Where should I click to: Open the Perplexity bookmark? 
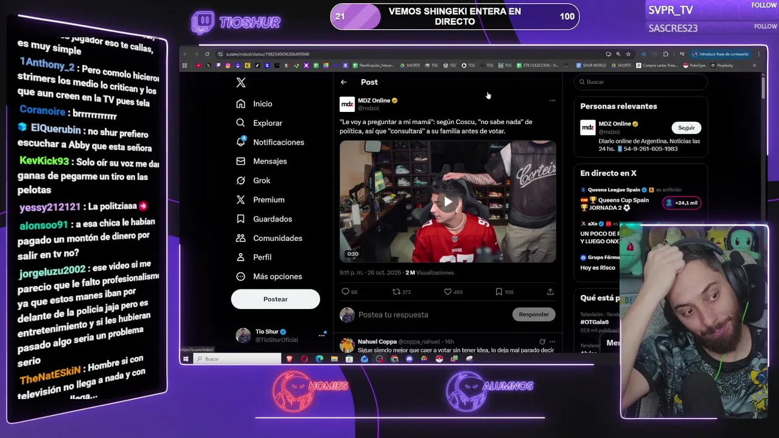coord(721,66)
